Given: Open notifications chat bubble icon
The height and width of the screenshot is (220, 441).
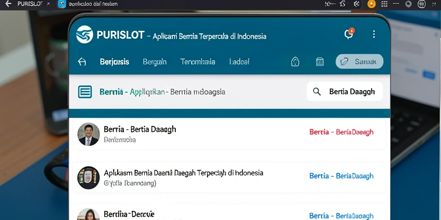Looking at the screenshot, I should [349, 34].
